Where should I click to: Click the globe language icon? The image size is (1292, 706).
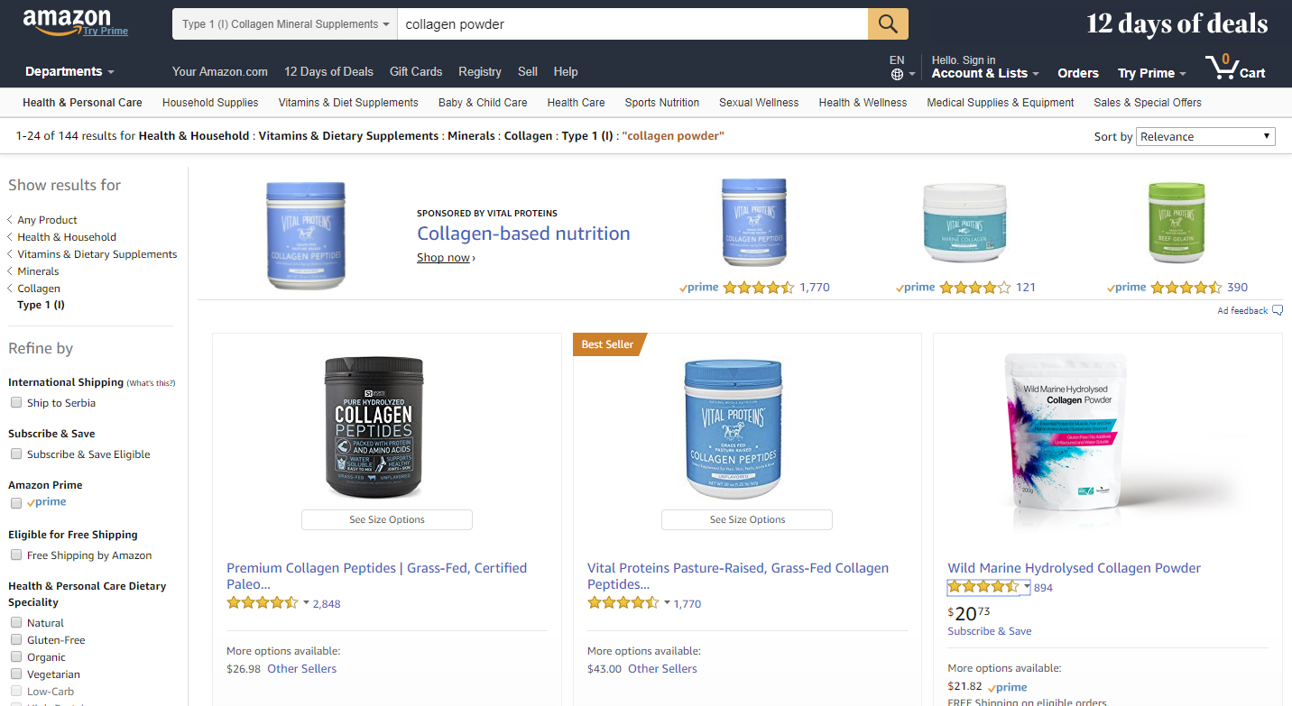(x=897, y=74)
